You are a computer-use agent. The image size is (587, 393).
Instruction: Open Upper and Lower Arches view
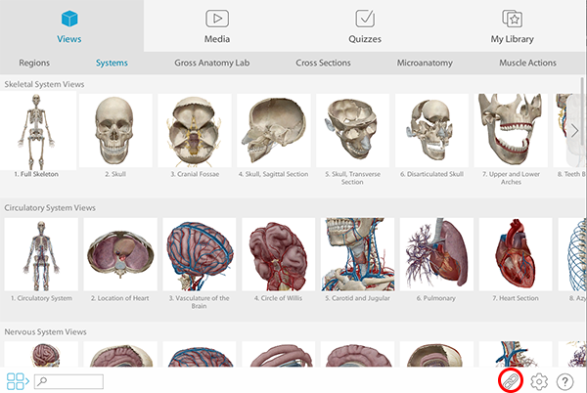click(x=511, y=130)
